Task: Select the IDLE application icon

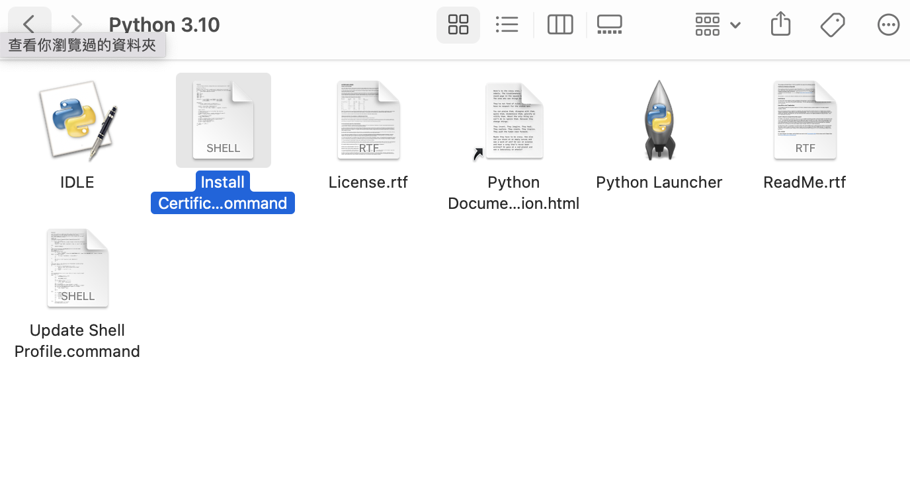Action: click(77, 120)
